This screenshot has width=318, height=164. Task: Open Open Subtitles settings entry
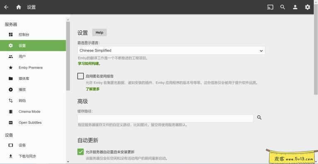coord(33,122)
